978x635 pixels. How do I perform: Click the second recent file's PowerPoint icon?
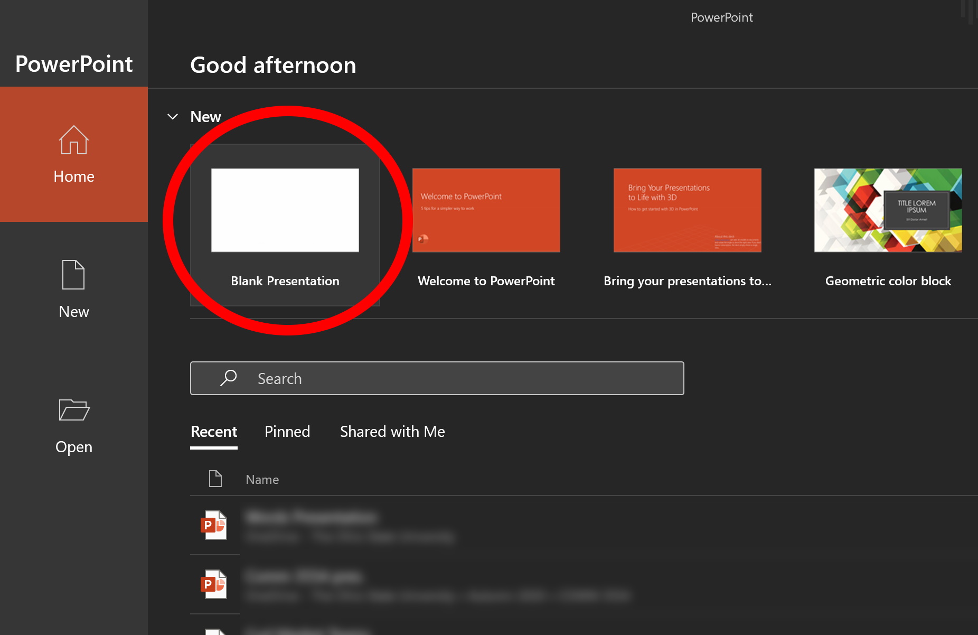pyautogui.click(x=214, y=585)
